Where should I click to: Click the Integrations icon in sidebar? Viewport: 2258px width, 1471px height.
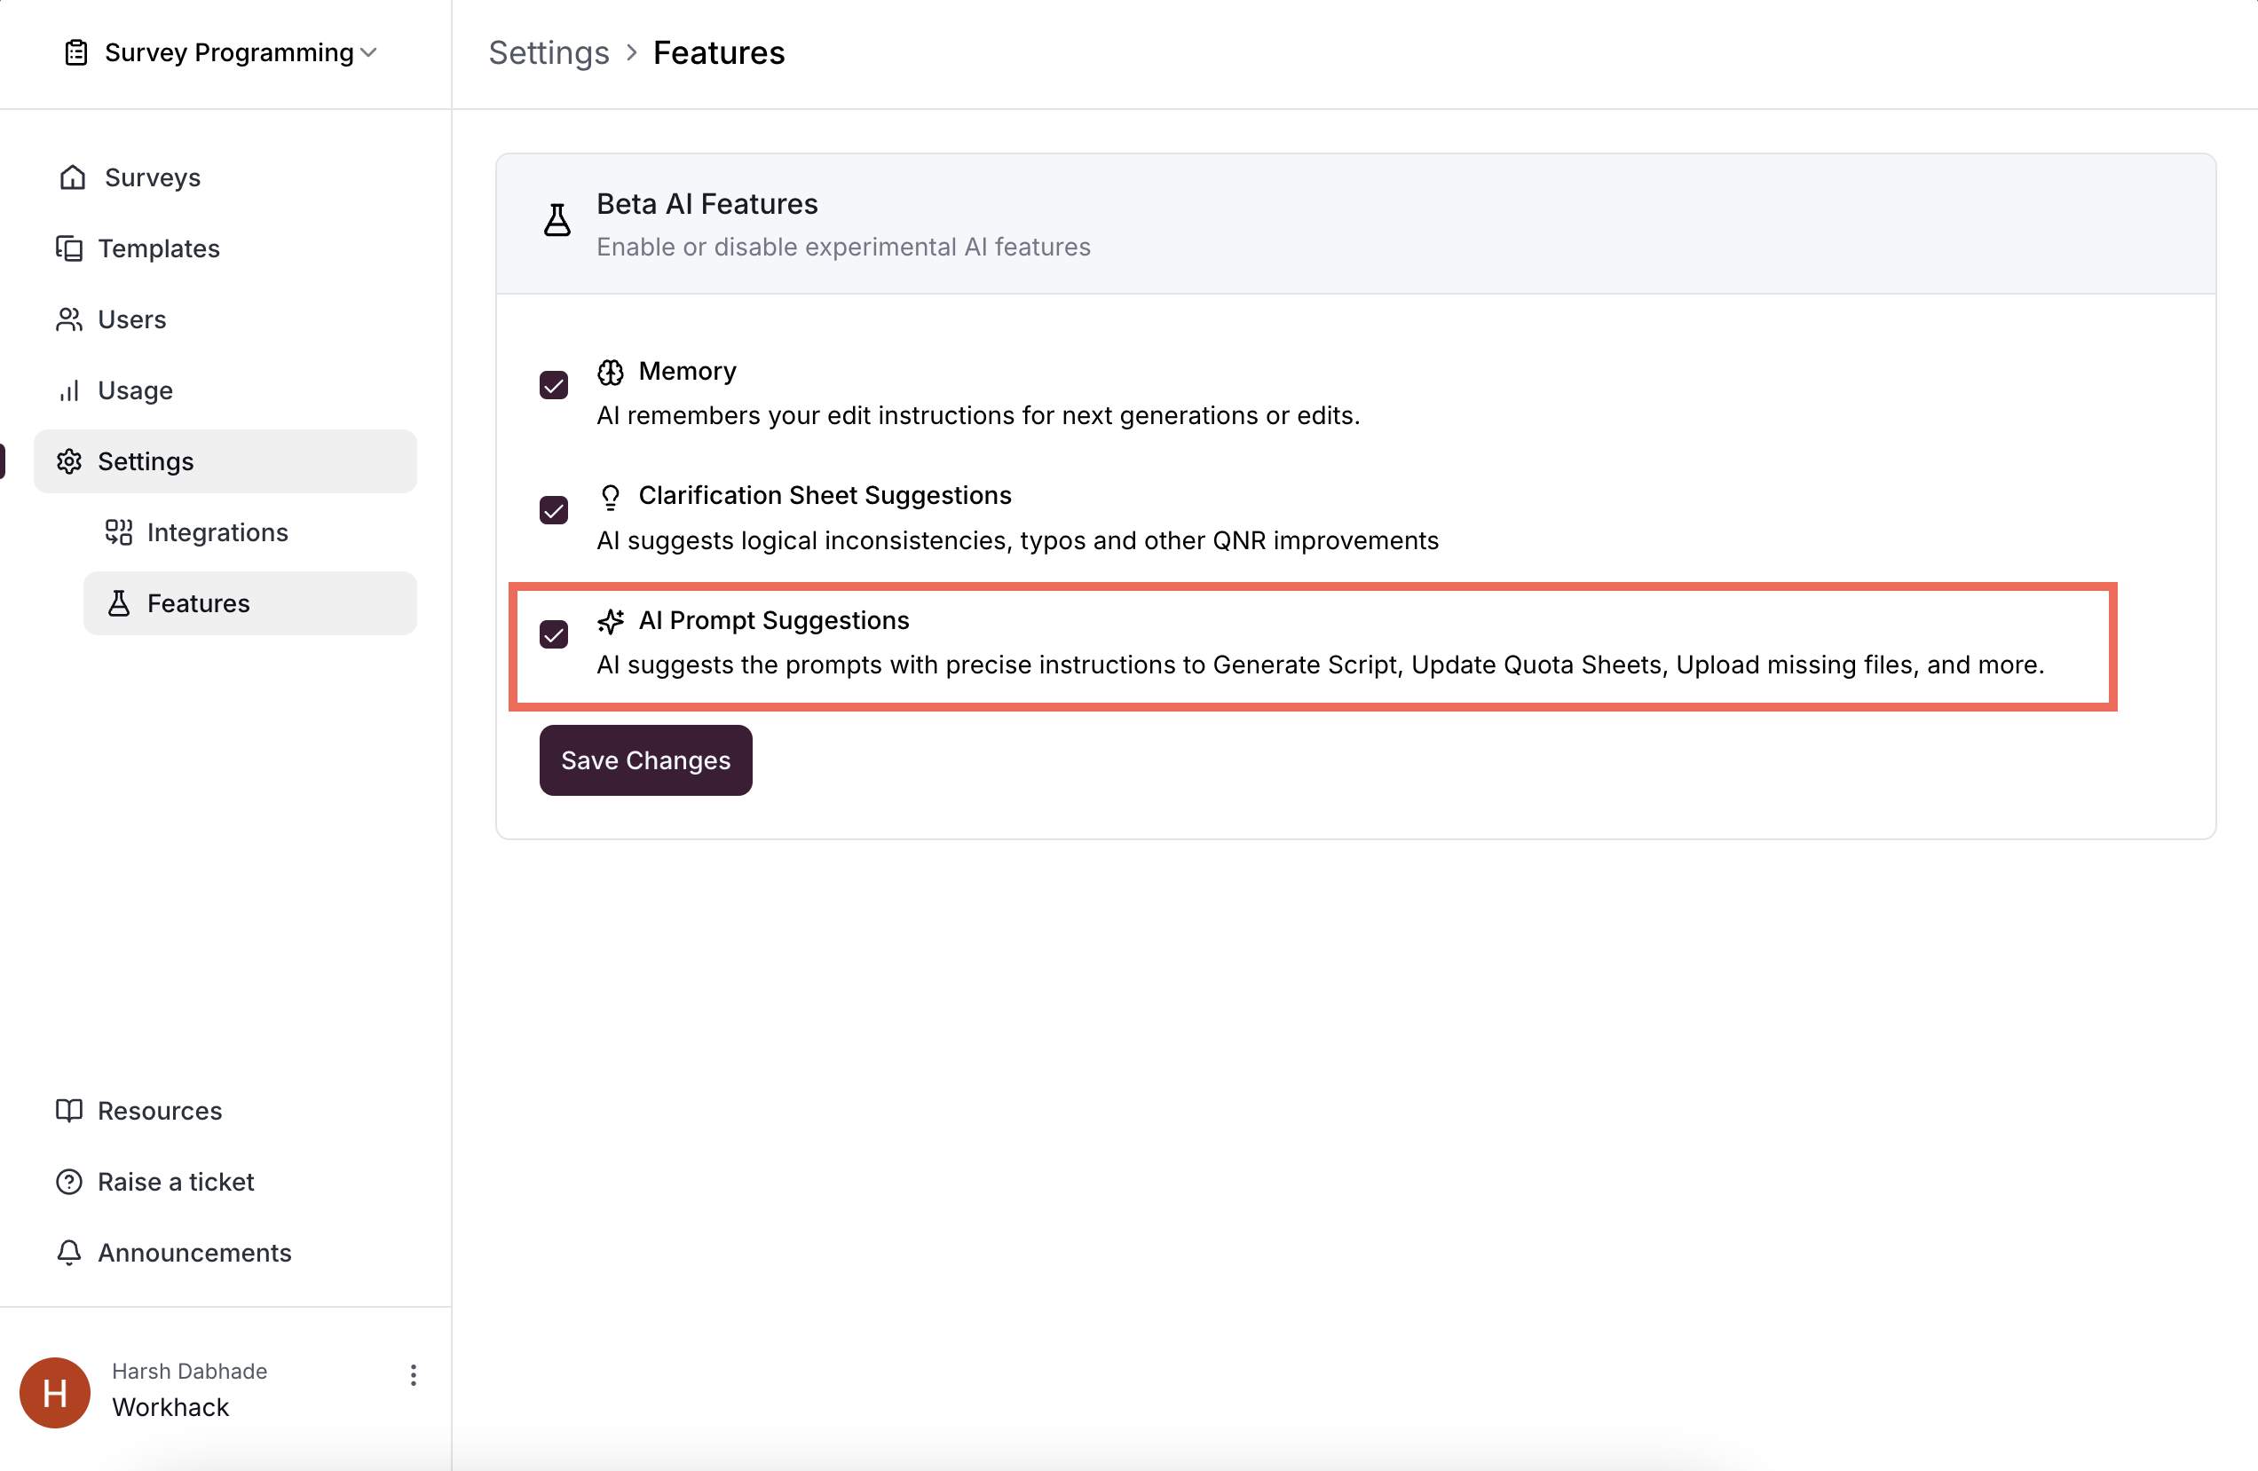[x=119, y=532]
